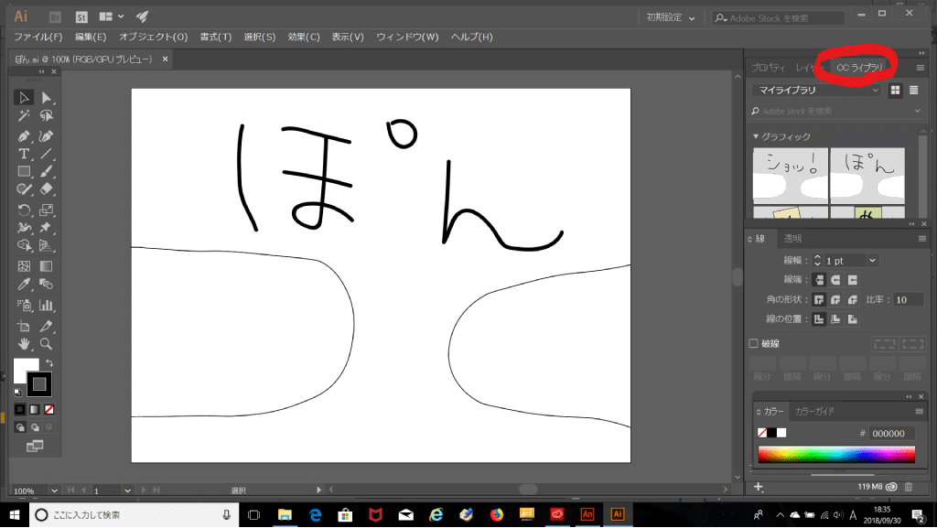937x528 pixels.
Task: Choose the Zoom magnifier tool
Action: 46,344
